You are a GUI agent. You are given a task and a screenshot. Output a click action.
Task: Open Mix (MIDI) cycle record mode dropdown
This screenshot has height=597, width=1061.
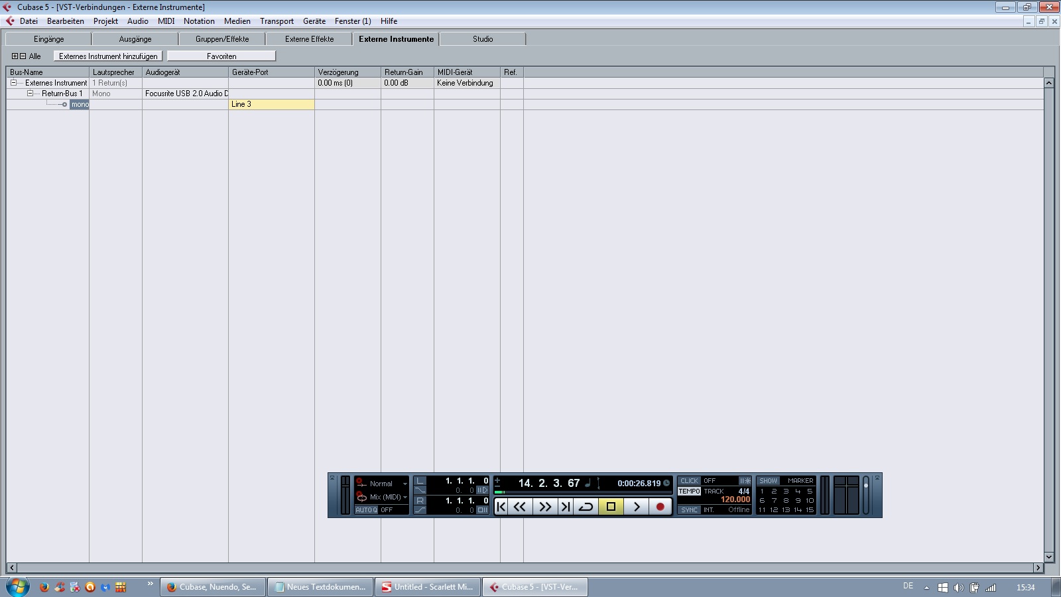click(405, 497)
